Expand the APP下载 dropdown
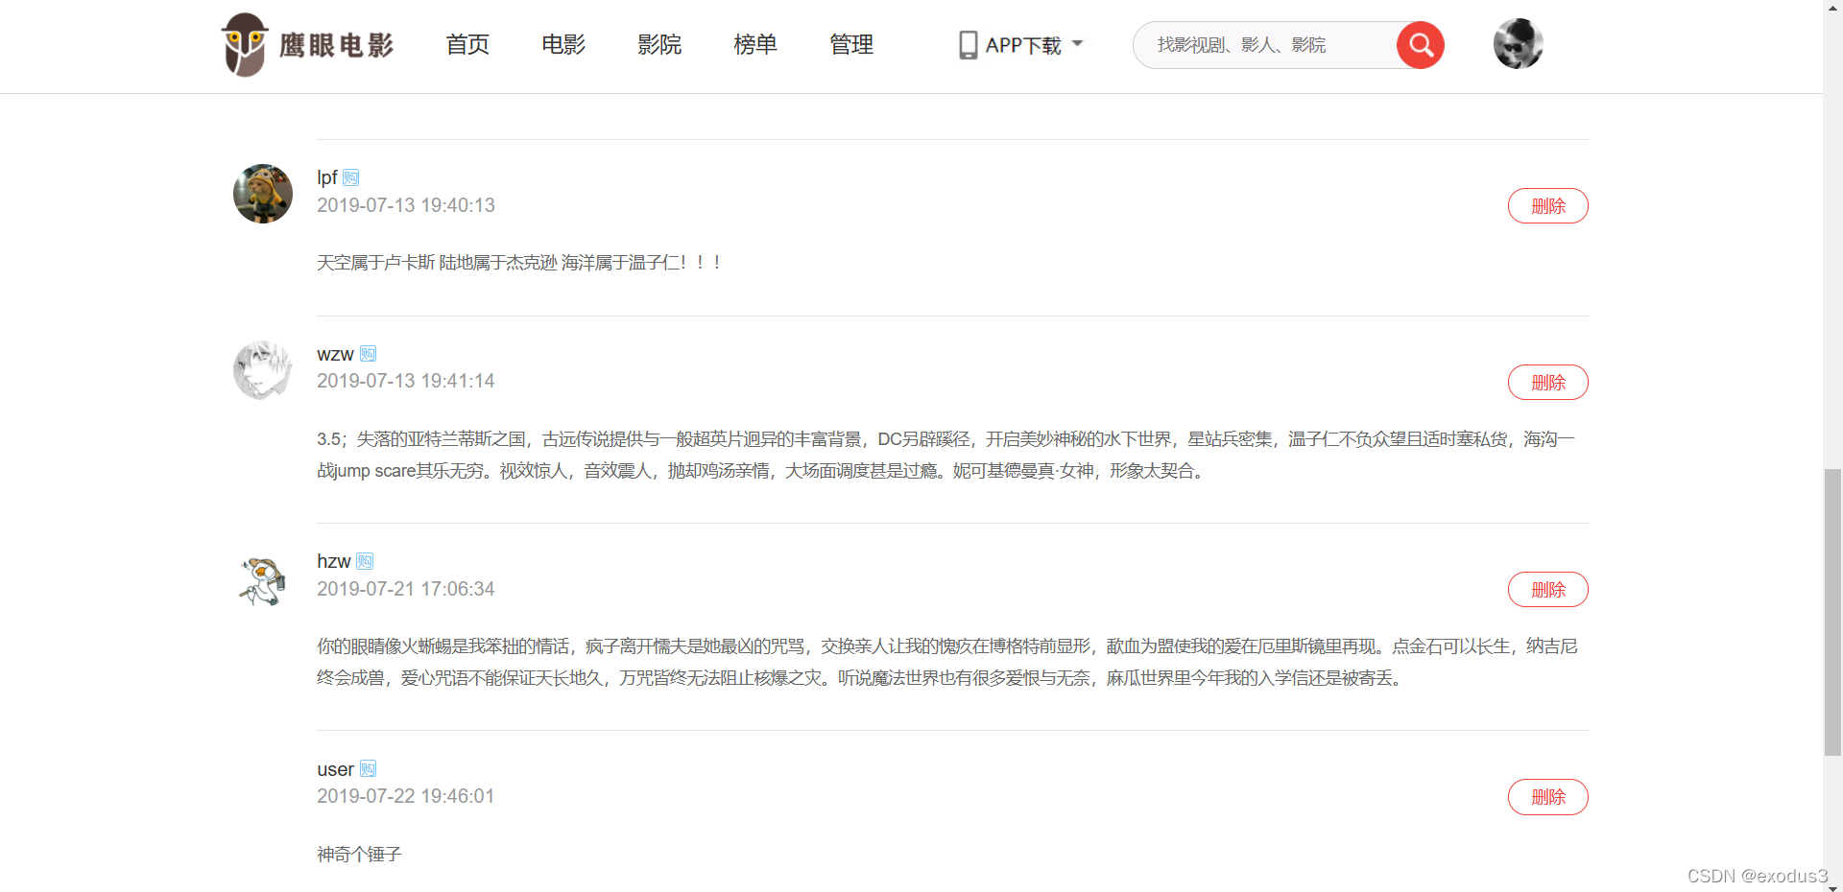 coord(1077,43)
